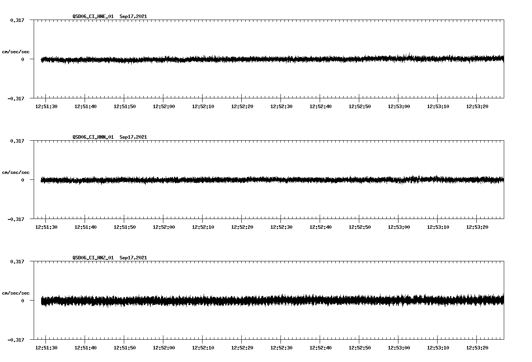This screenshot has width=532, height=362.
Task: Click zero axis label on HNE plot
Action: [23, 59]
